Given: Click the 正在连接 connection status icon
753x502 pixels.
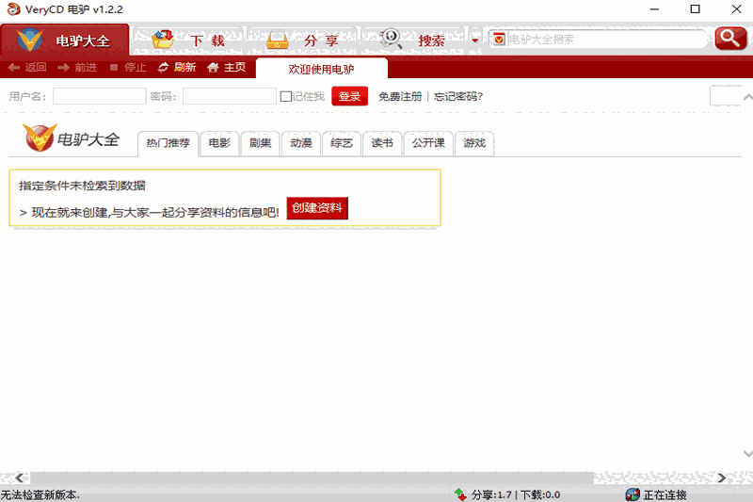Looking at the screenshot, I should (x=633, y=494).
